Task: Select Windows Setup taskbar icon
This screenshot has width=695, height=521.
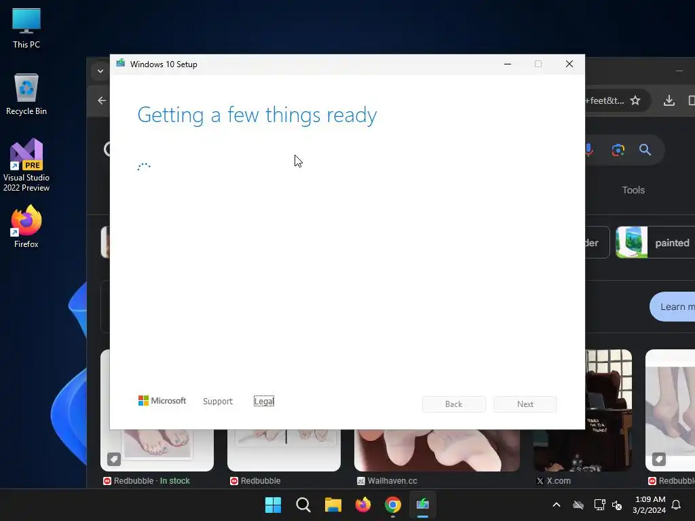Action: click(423, 505)
